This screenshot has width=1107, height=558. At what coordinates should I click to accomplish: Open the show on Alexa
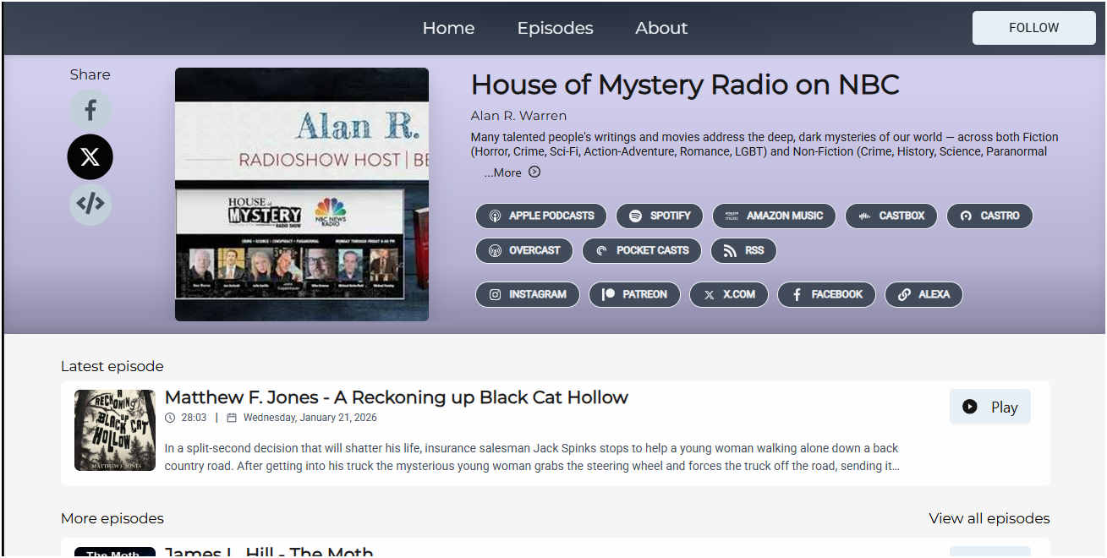pos(923,294)
